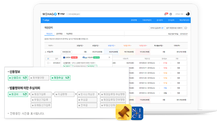Click the user profile avatar
Viewport: 217px width, 122px height.
pyautogui.click(x=188, y=14)
